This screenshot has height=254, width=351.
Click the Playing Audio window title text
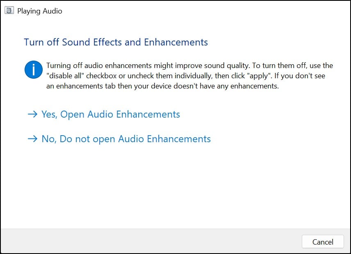(x=40, y=11)
